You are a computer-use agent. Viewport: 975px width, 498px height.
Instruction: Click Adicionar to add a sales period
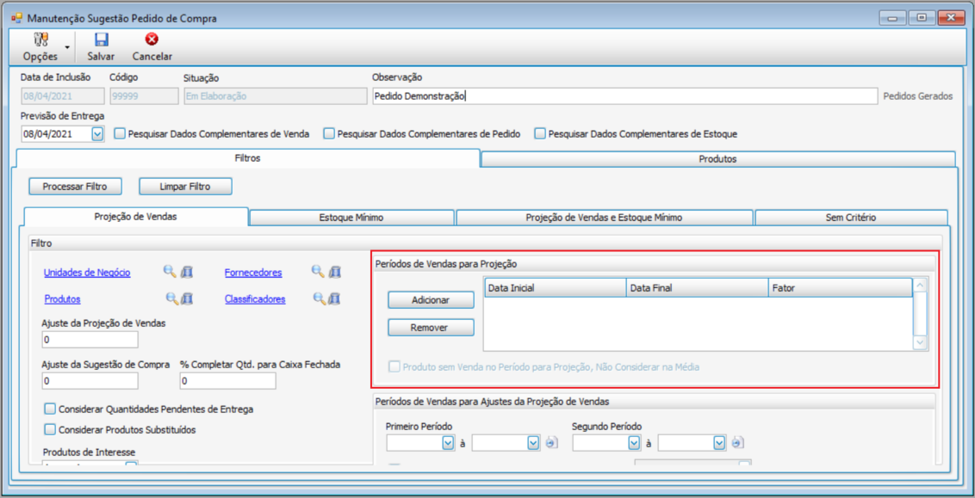click(431, 300)
